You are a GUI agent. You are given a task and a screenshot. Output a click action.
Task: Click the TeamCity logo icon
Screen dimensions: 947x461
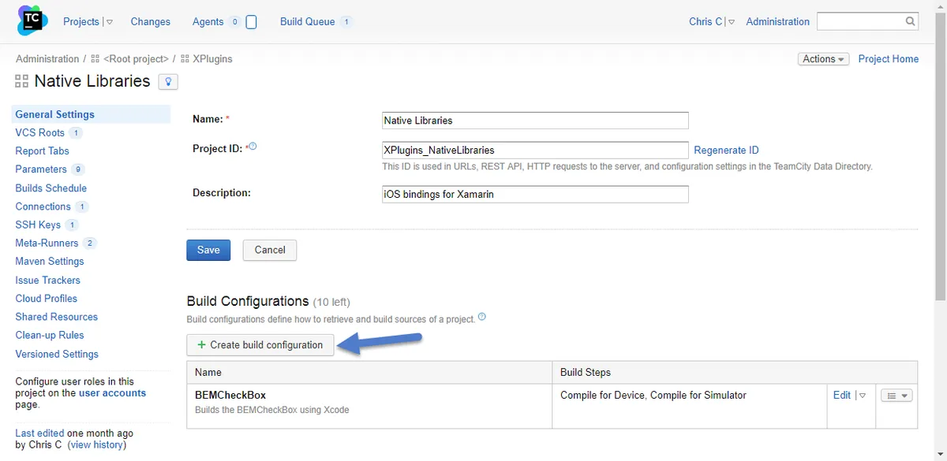point(32,21)
